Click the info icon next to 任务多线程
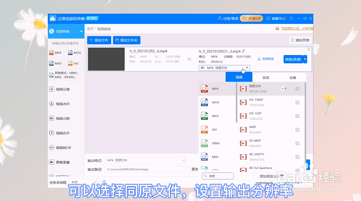The width and height of the screenshot is (361, 201). [x=104, y=182]
